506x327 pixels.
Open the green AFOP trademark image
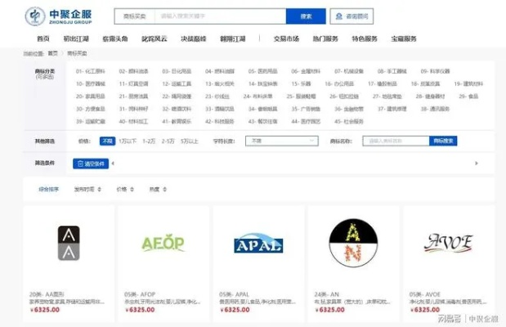[x=163, y=243]
